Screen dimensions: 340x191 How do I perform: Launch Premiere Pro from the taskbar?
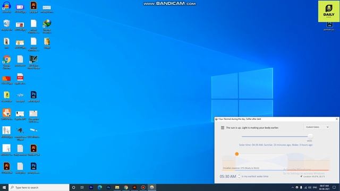tap(91, 187)
